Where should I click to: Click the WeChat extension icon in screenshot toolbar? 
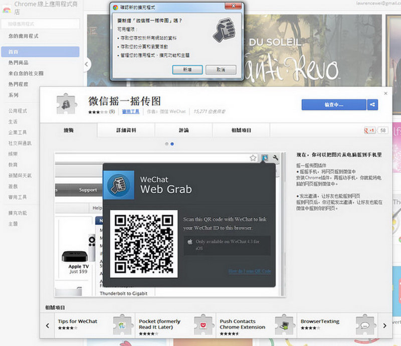265,158
